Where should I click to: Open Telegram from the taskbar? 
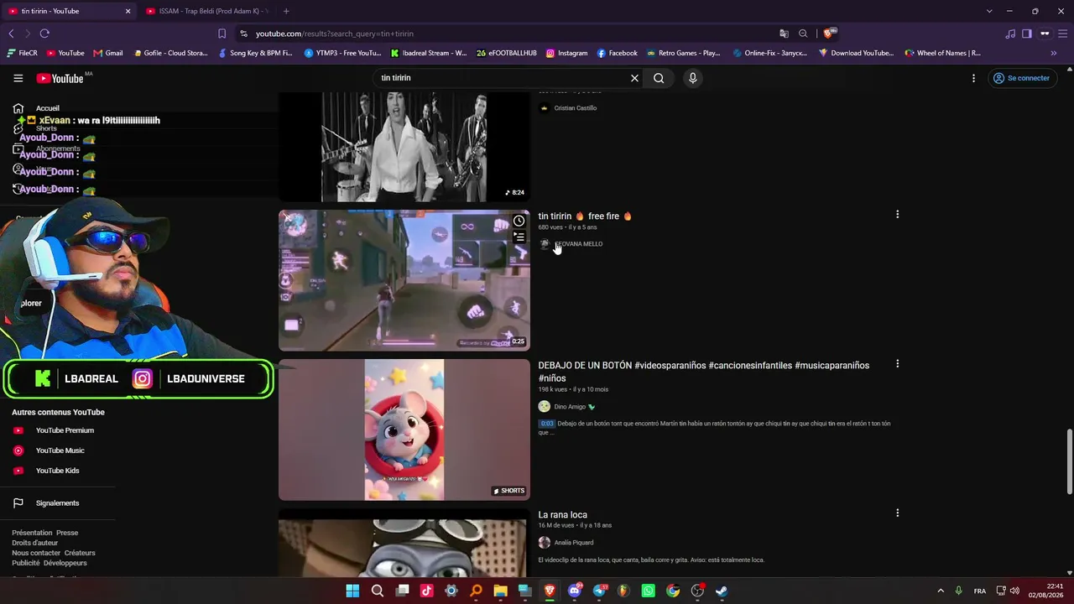click(599, 591)
